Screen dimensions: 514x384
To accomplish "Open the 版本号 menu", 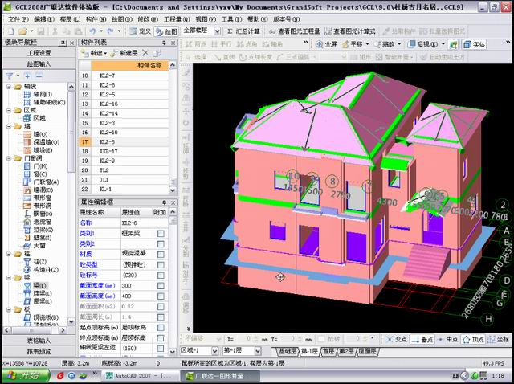I will tap(286, 19).
